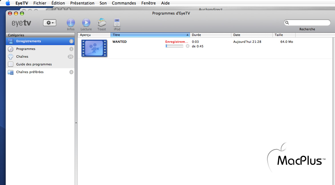Open the Infos toolbar icon
The image size is (335, 185).
pos(71,23)
